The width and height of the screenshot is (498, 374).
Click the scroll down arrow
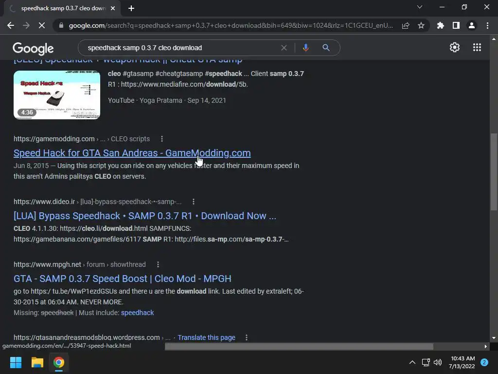coord(494,338)
